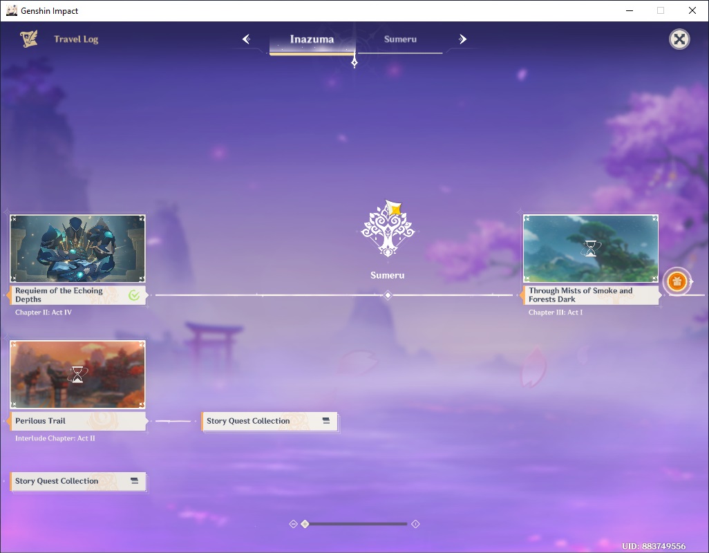Click the green checkmark on Requiem quest

coord(134,295)
